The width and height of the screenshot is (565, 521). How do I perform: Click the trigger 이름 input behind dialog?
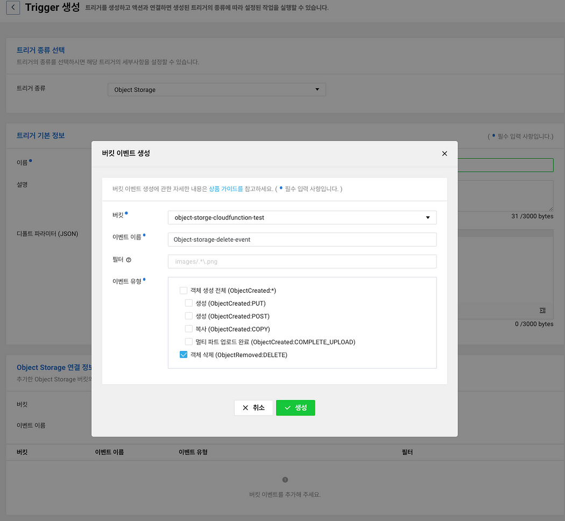(506, 165)
